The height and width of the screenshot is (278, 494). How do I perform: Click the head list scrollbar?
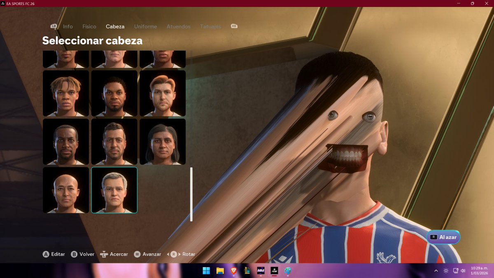click(191, 194)
